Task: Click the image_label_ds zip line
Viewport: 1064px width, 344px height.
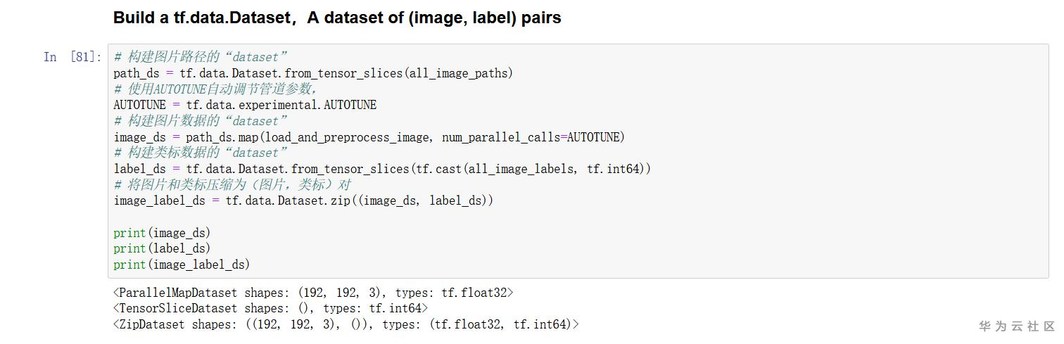Action: [303, 200]
